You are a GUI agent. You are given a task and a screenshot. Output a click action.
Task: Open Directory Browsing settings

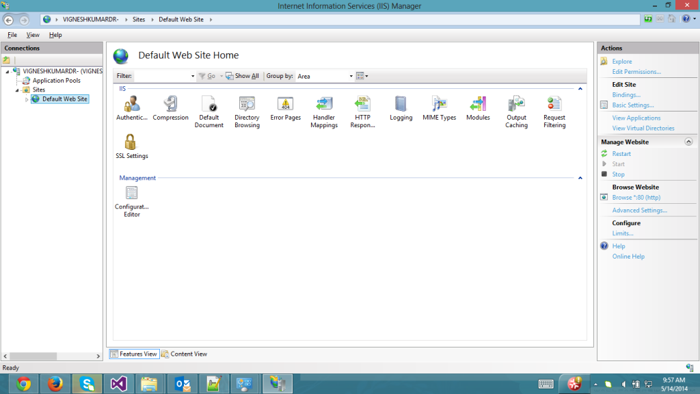[247, 105]
